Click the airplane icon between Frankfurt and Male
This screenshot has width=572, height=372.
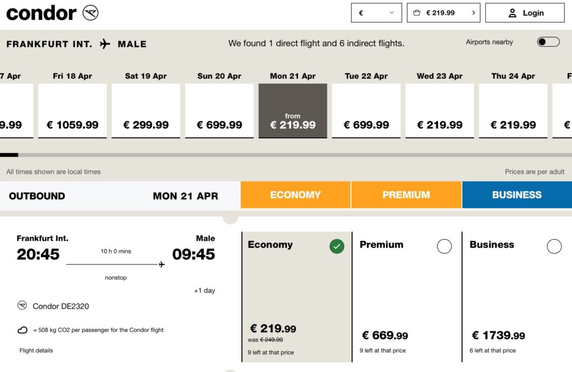tap(105, 44)
